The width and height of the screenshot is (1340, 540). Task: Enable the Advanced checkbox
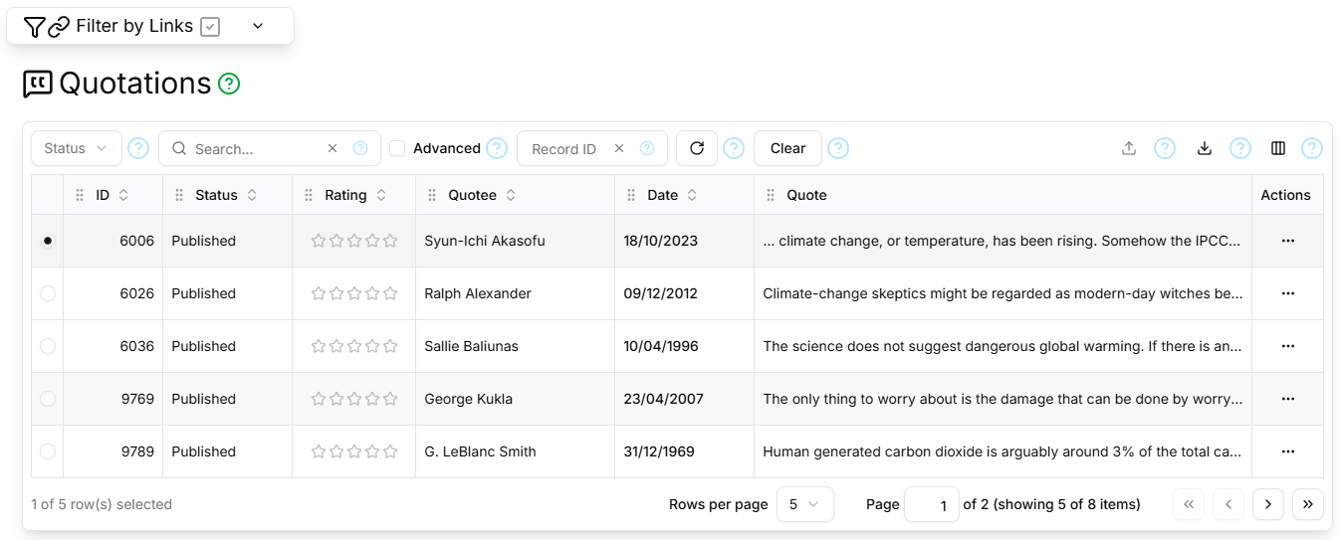point(397,148)
